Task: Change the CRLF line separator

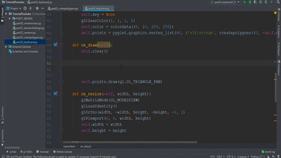Action: pos(220,157)
